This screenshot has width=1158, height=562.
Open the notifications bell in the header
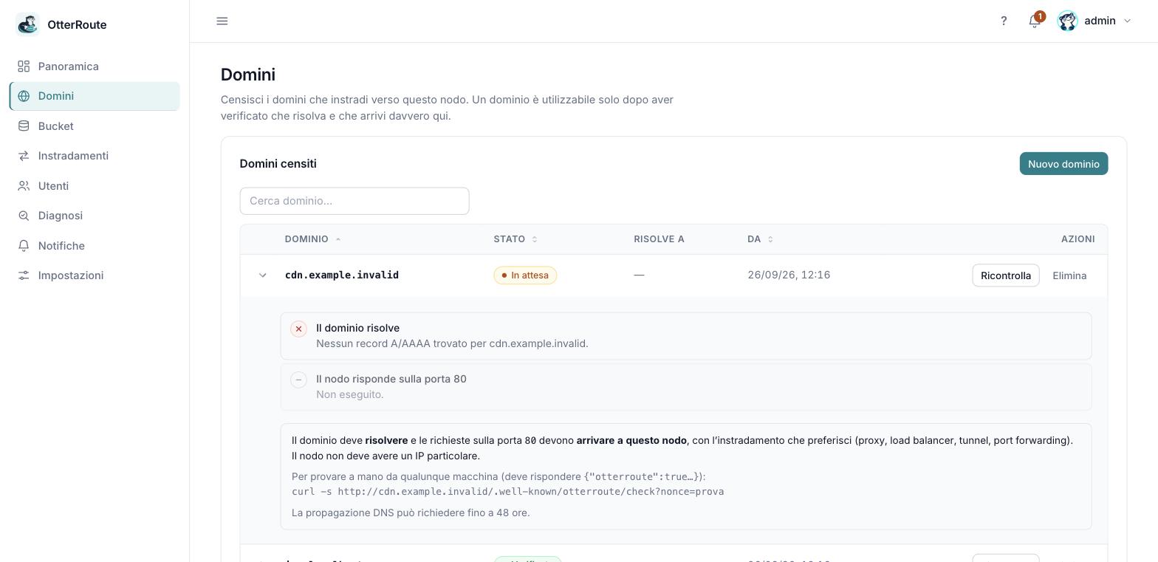coord(1035,21)
